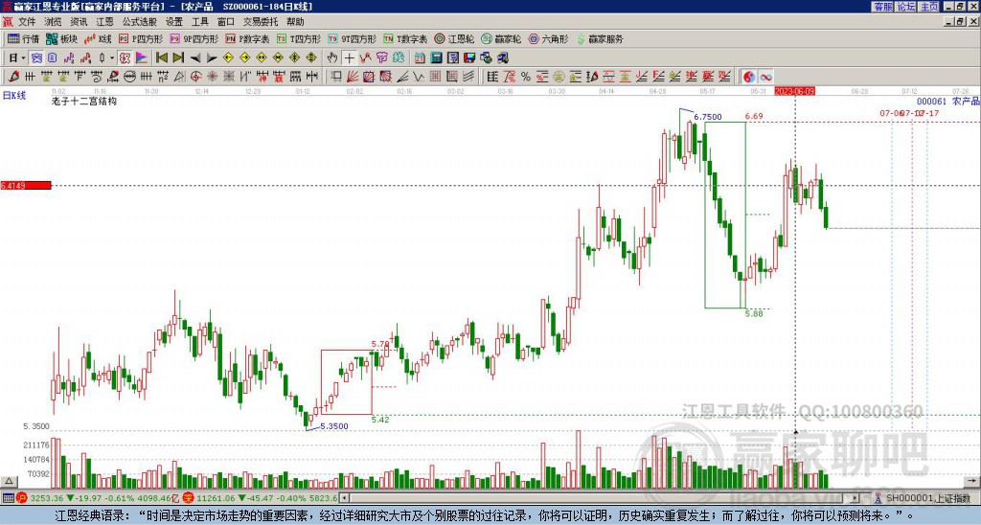Open the 板块 sector view
The image size is (981, 525).
pos(62,38)
